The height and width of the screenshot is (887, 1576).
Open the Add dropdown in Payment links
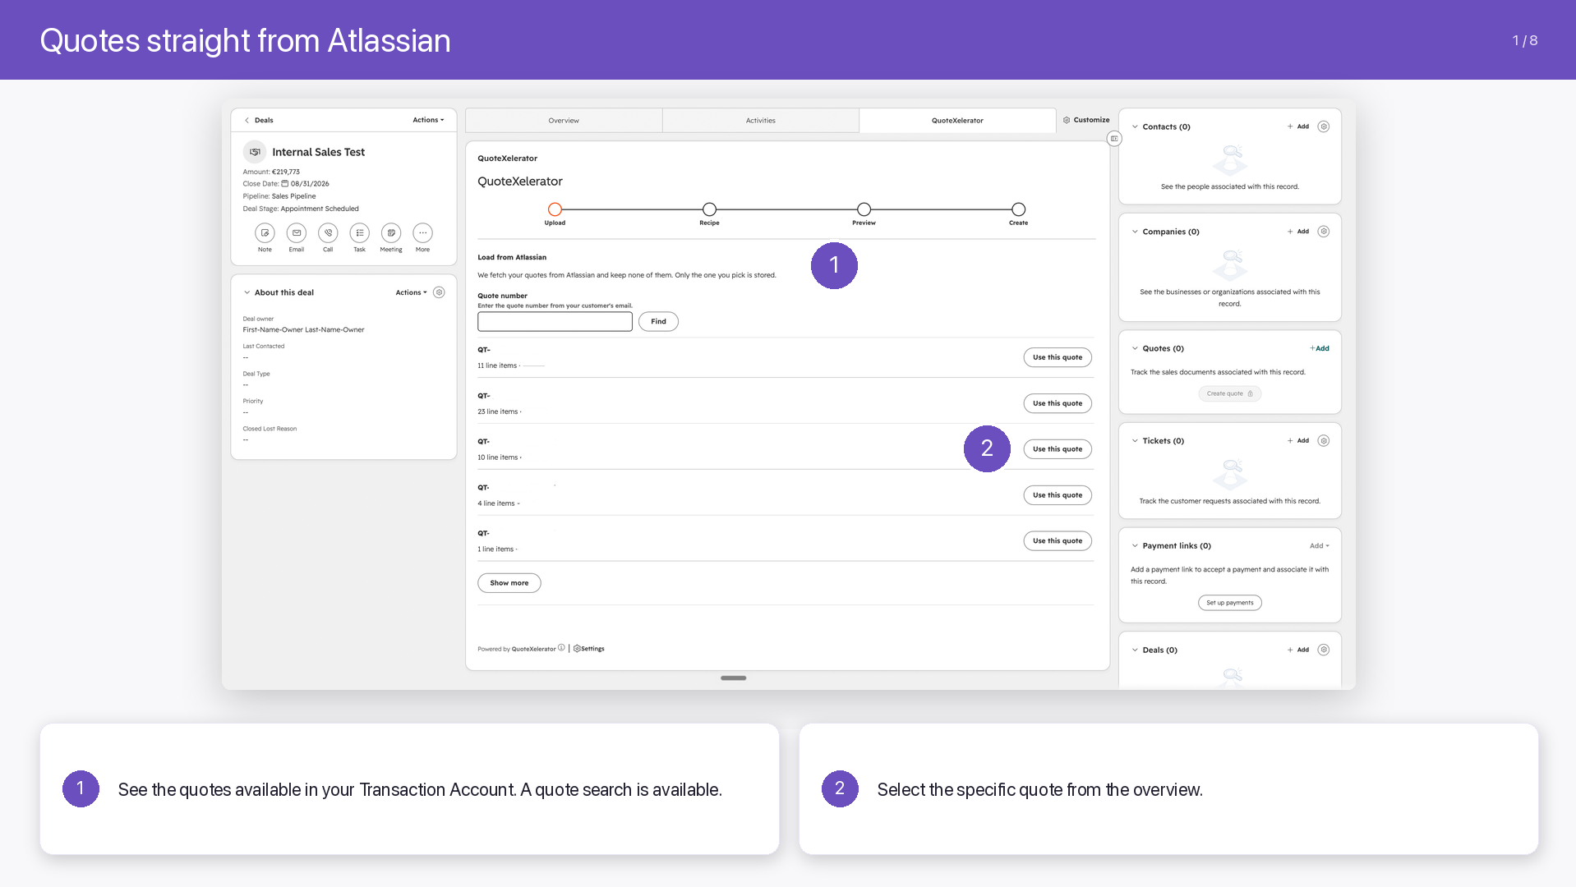[x=1319, y=546]
